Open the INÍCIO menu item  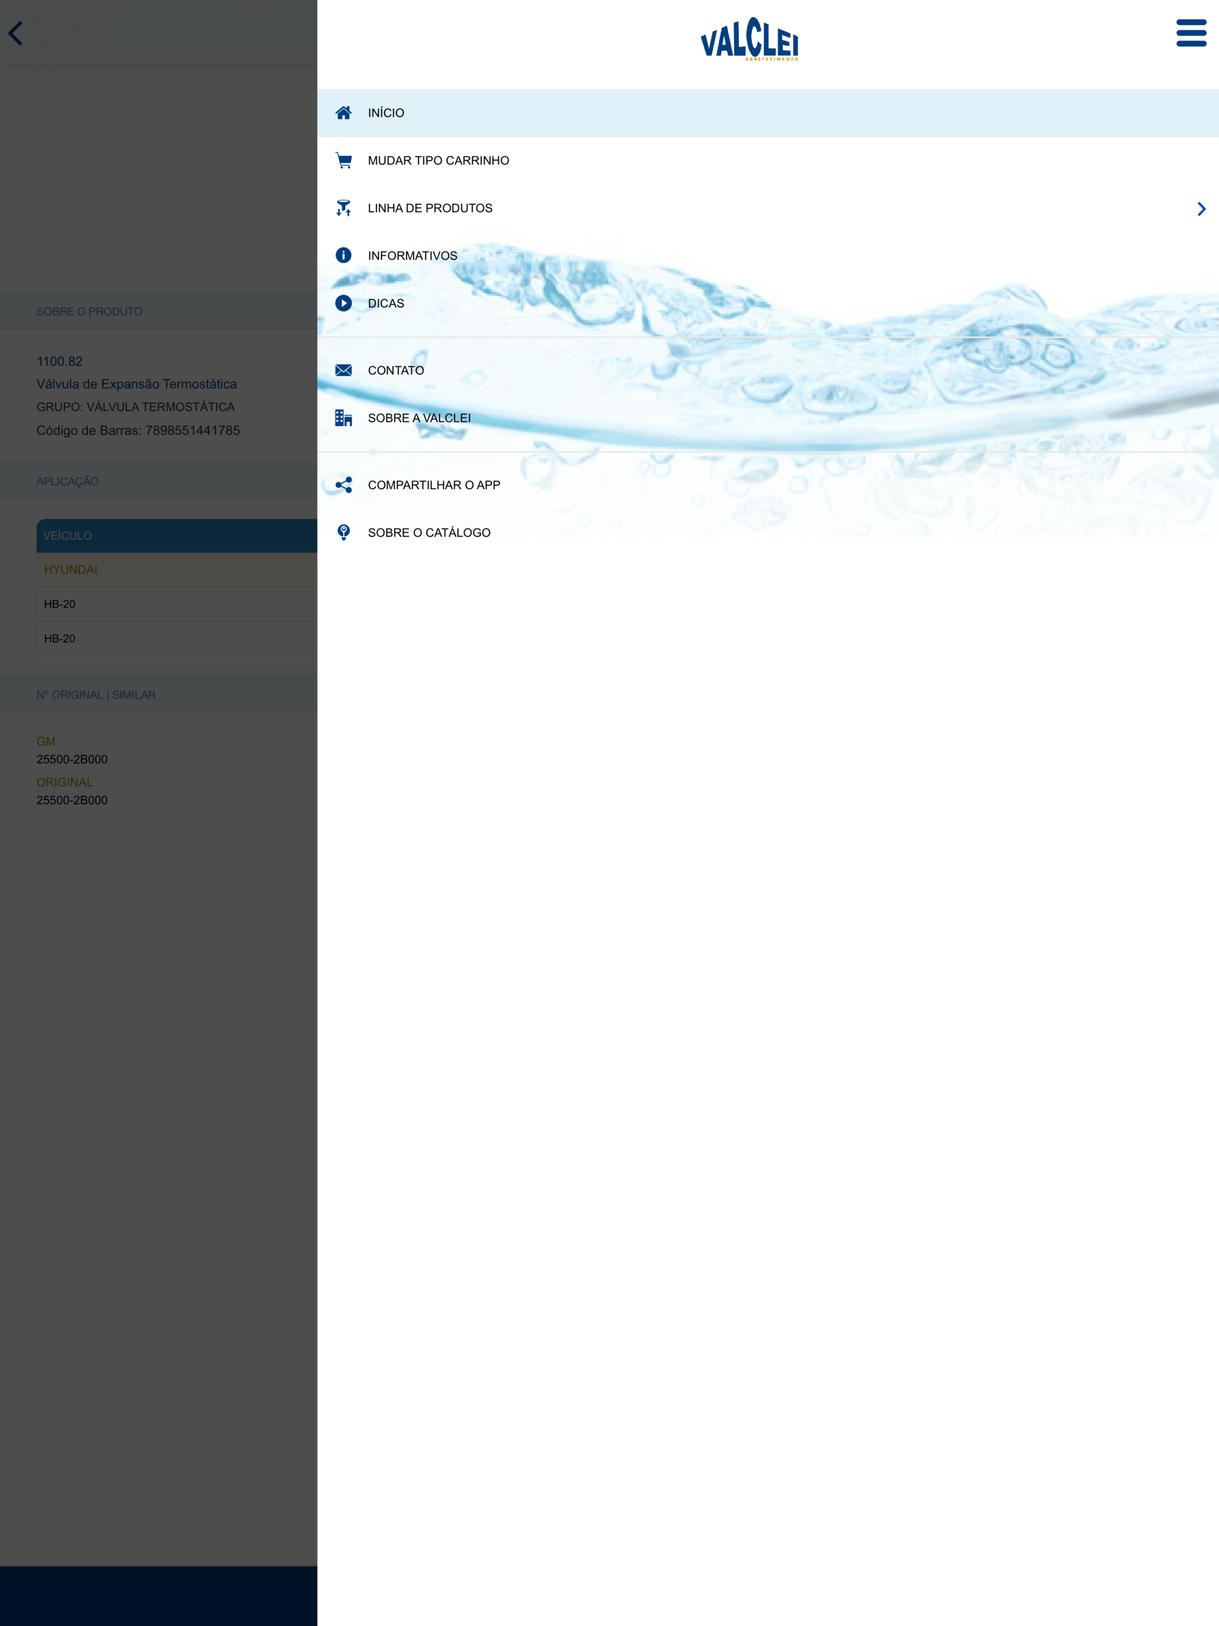[x=768, y=112]
